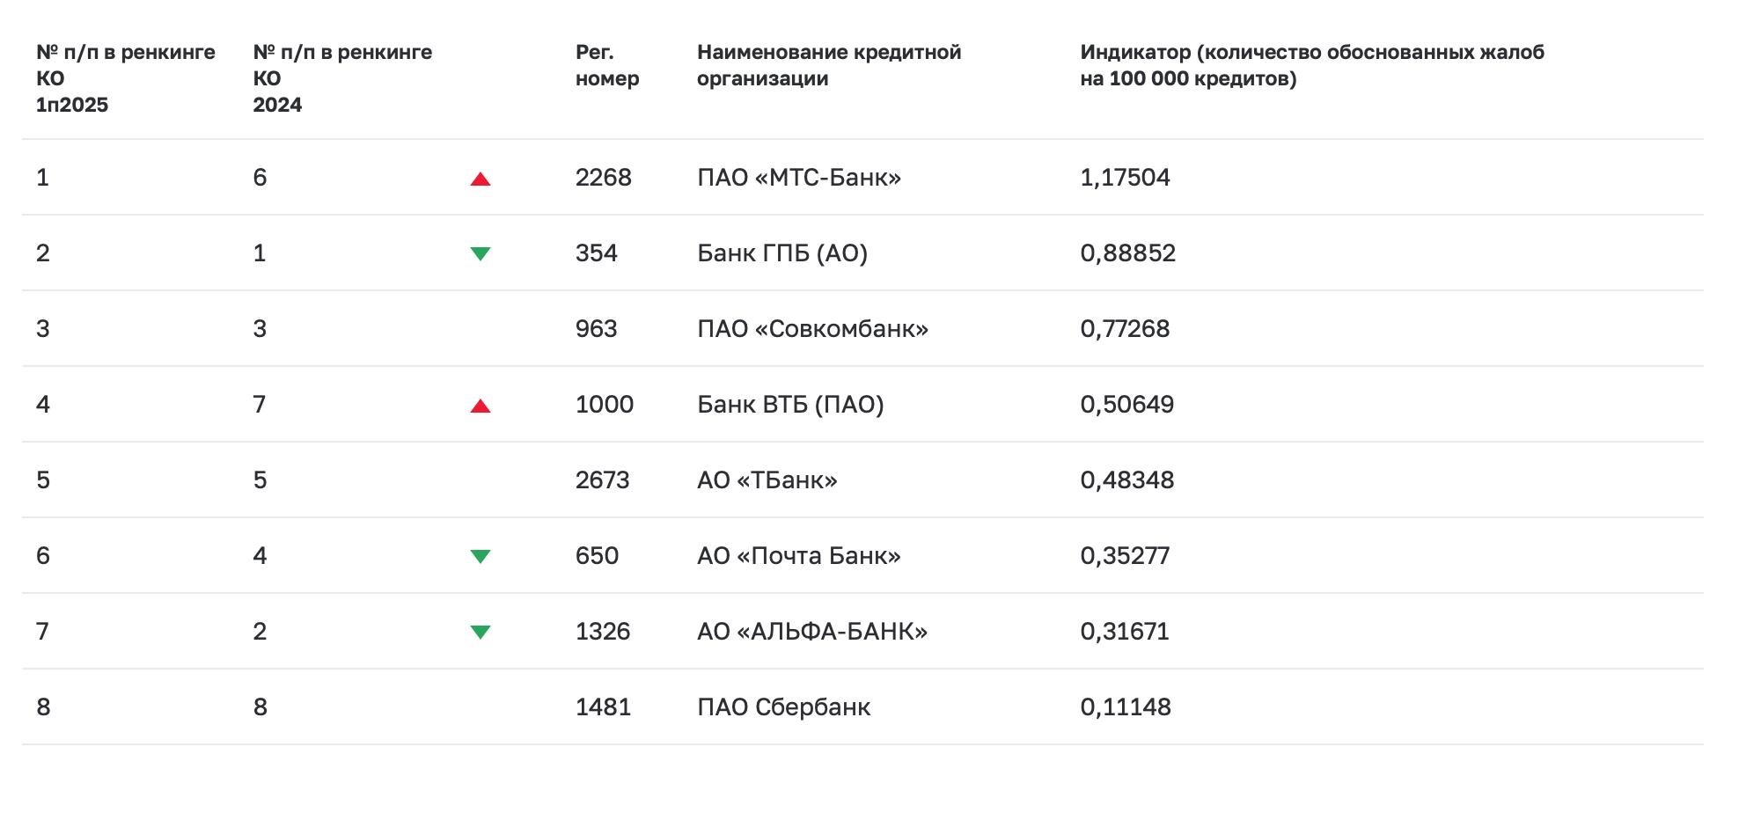Select the АО «ТБанк» name cell
The height and width of the screenshot is (820, 1739).
point(767,480)
